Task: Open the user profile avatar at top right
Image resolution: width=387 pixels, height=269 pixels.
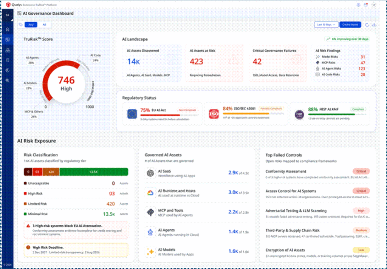Action: coord(374,5)
